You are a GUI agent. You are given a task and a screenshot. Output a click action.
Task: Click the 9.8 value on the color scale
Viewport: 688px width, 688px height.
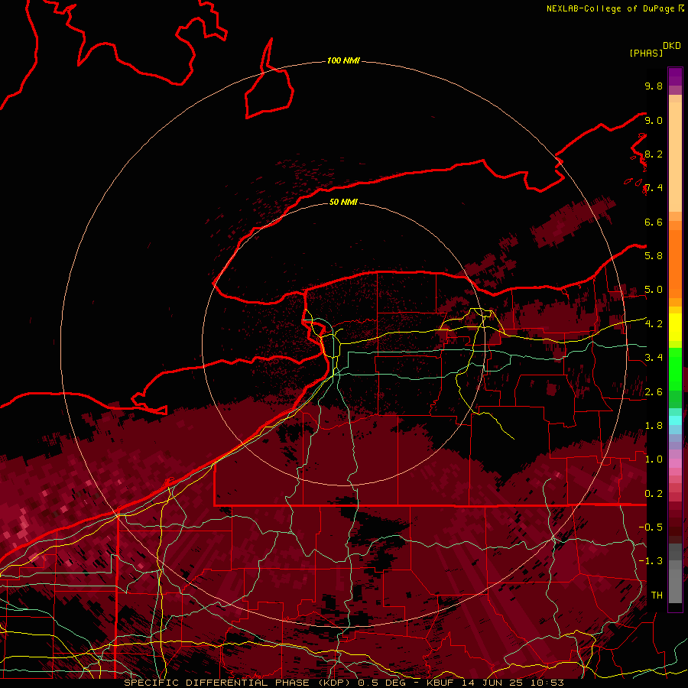pyautogui.click(x=654, y=86)
